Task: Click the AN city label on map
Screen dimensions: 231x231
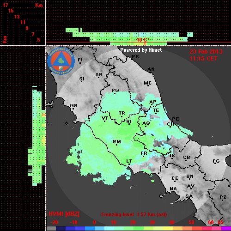Action: pos(151,69)
